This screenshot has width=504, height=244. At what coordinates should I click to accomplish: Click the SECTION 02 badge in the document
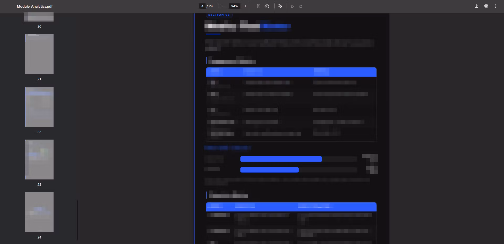click(219, 15)
